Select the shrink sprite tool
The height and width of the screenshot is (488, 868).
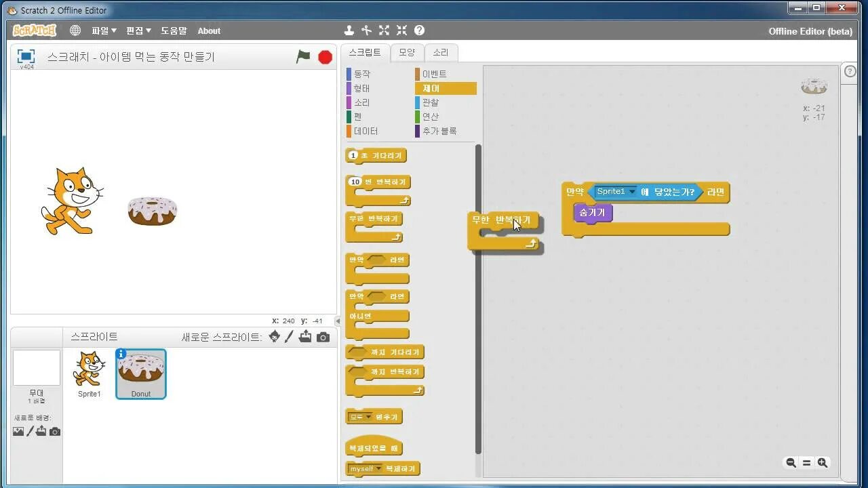(x=402, y=30)
